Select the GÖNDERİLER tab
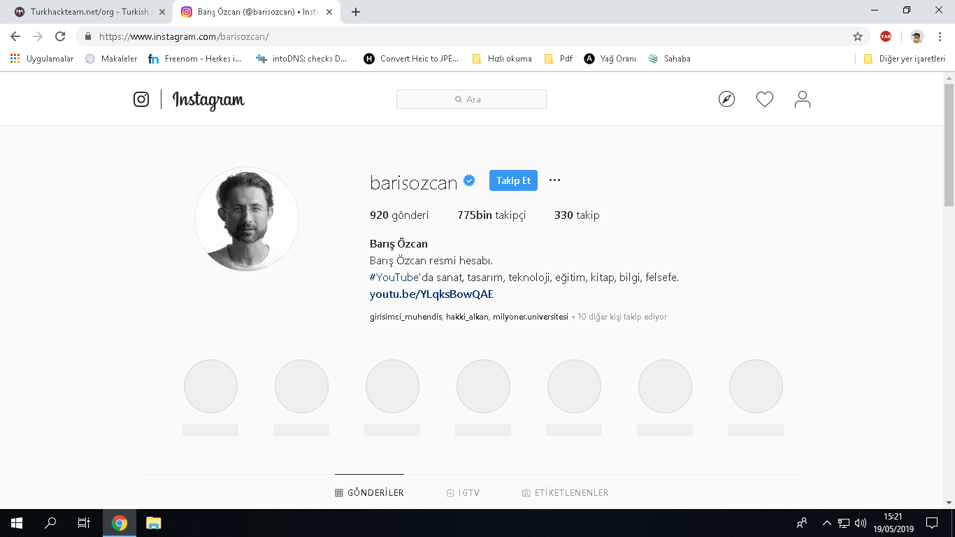955x537 pixels. pyautogui.click(x=369, y=492)
